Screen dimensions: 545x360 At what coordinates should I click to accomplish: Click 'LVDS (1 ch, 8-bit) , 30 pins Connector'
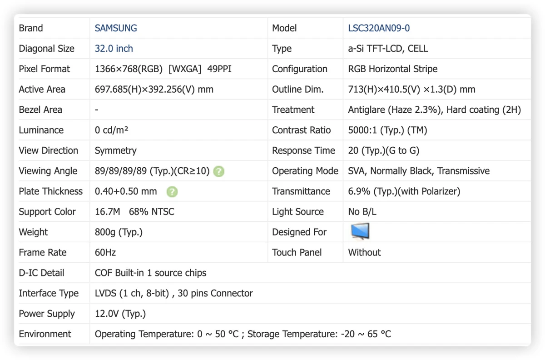[x=173, y=294]
